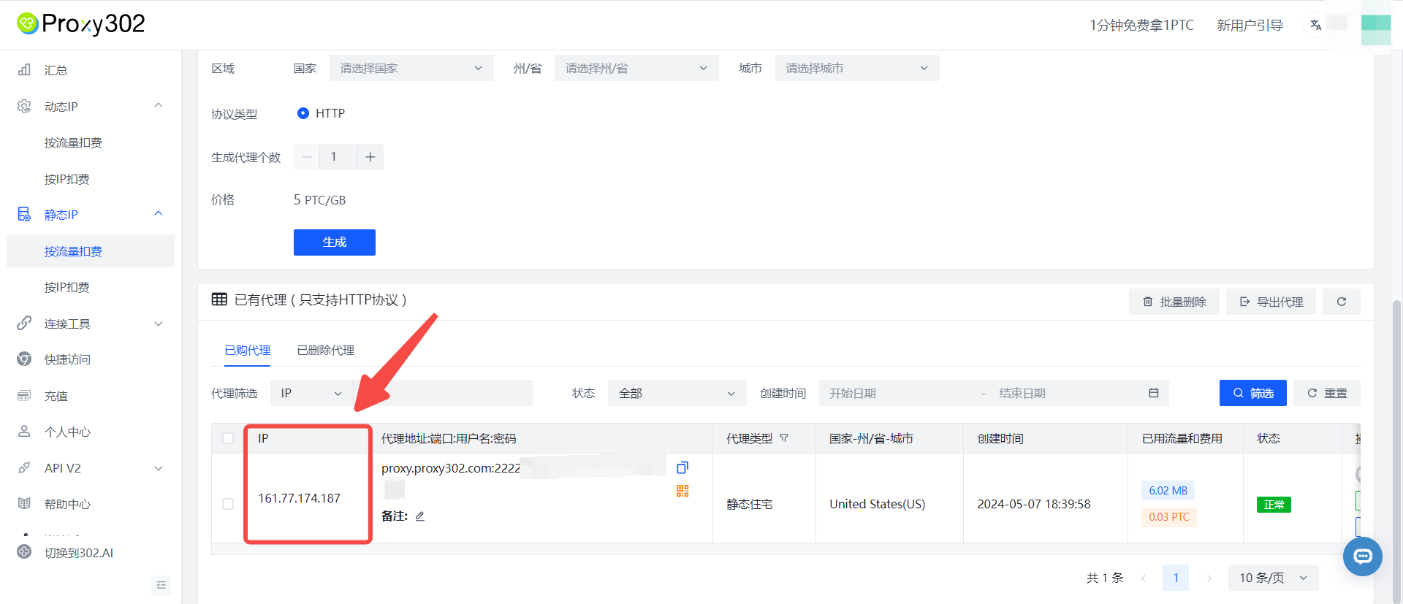This screenshot has height=604, width=1403.
Task: Select the HTTP protocol radio button
Action: [x=303, y=113]
